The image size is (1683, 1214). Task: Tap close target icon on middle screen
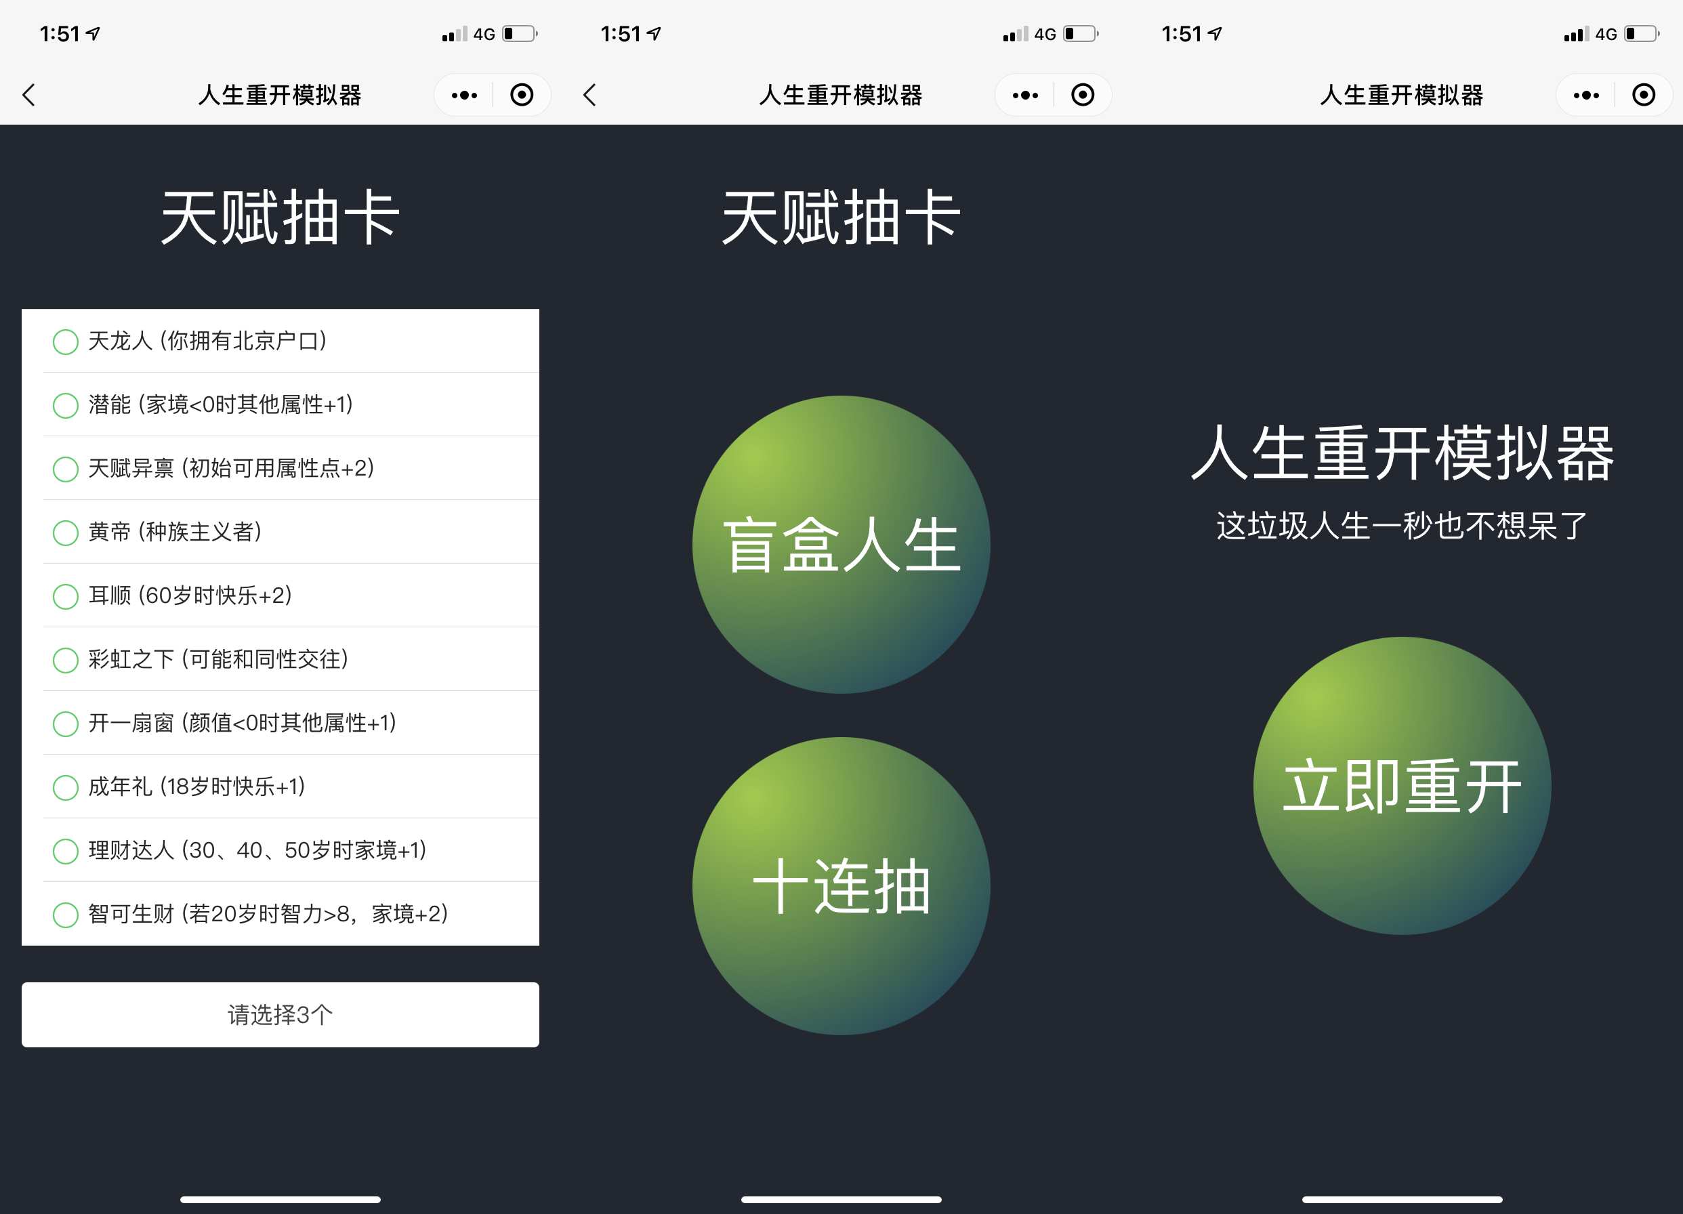coord(1083,95)
